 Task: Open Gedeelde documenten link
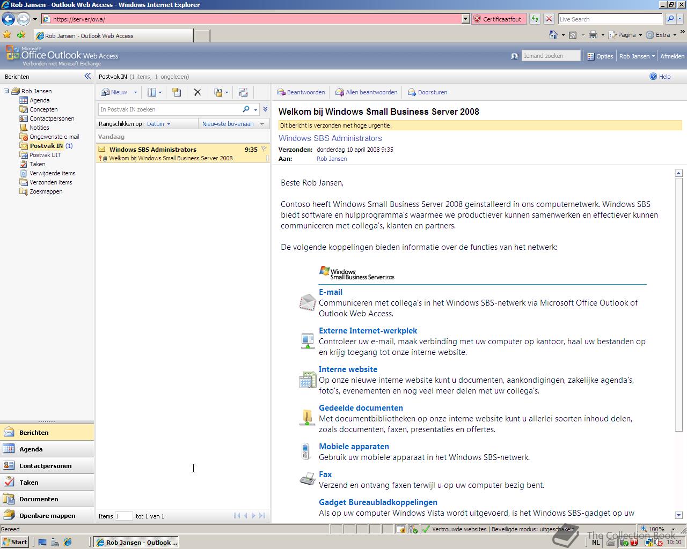361,408
